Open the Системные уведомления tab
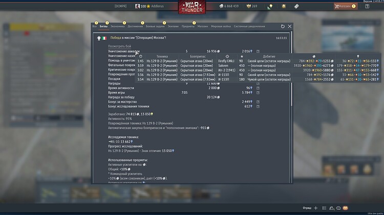 click(249, 27)
